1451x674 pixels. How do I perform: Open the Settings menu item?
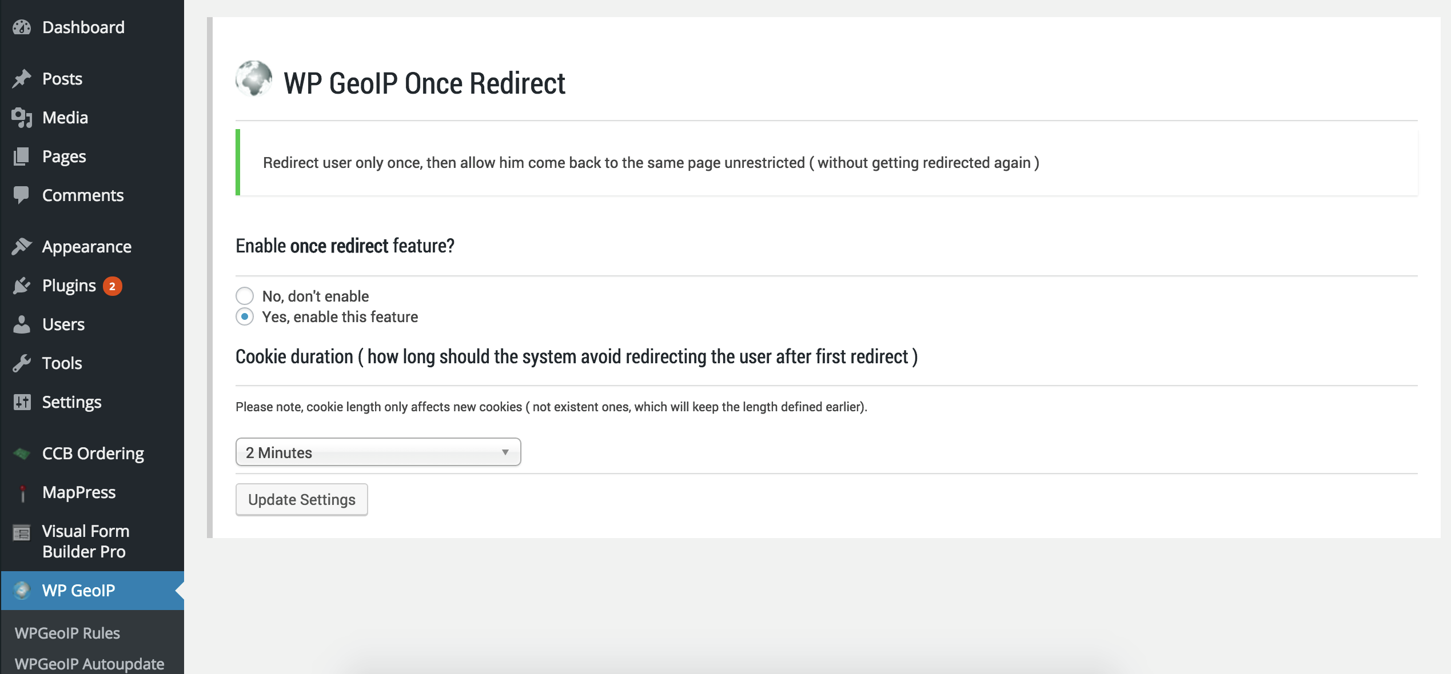tap(71, 402)
